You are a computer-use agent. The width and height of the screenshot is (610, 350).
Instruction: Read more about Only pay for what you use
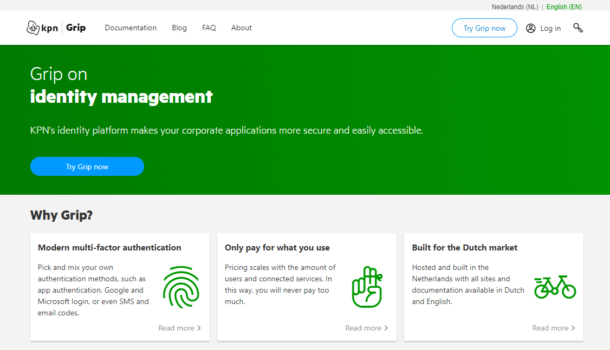coord(367,328)
